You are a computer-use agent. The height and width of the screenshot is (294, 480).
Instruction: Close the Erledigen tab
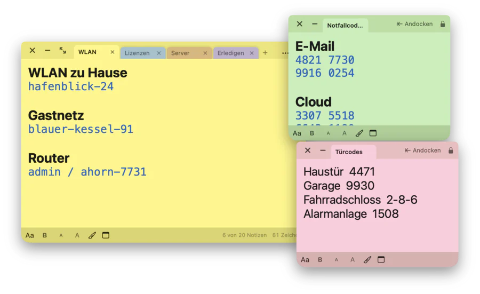[x=252, y=53]
